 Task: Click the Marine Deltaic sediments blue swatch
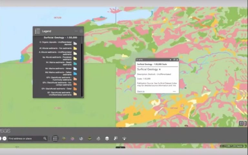tap(75, 74)
